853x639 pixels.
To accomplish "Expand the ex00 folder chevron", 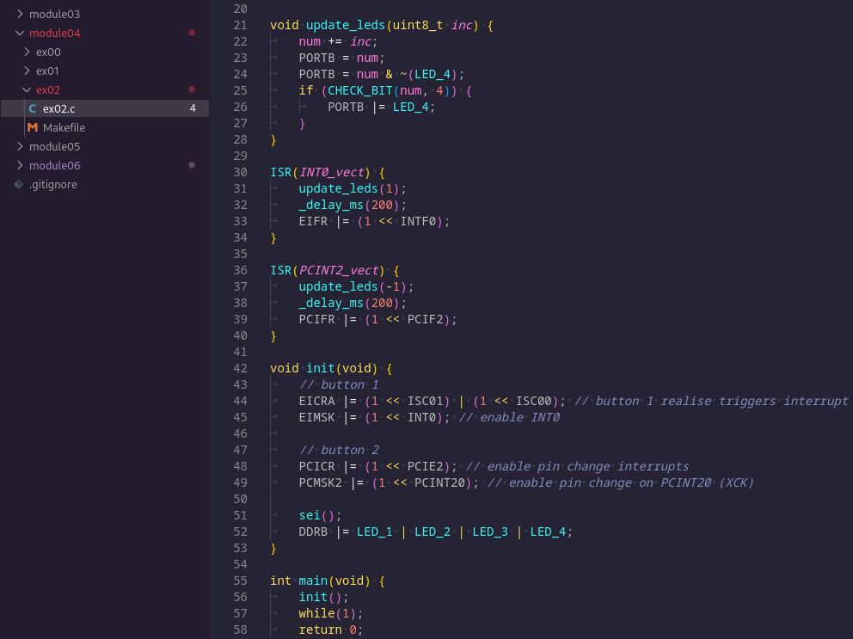I will click(28, 52).
